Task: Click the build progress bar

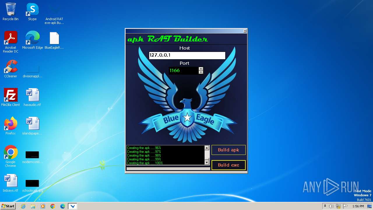Action: pyautogui.click(x=168, y=169)
